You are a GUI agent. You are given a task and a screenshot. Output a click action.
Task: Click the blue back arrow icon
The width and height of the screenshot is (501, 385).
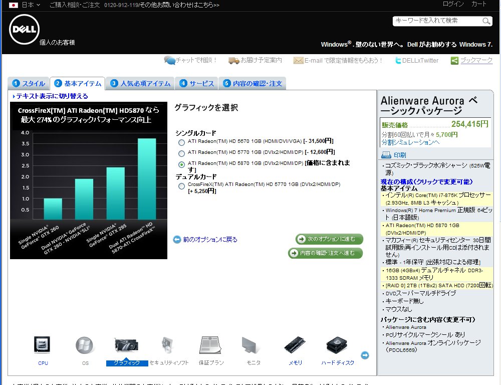(x=177, y=240)
